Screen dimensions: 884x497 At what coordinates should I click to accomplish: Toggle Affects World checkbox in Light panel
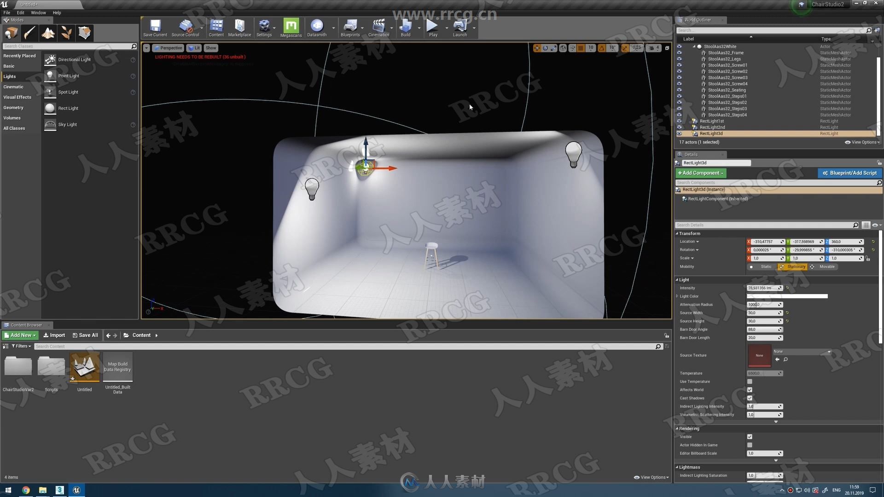coord(749,389)
